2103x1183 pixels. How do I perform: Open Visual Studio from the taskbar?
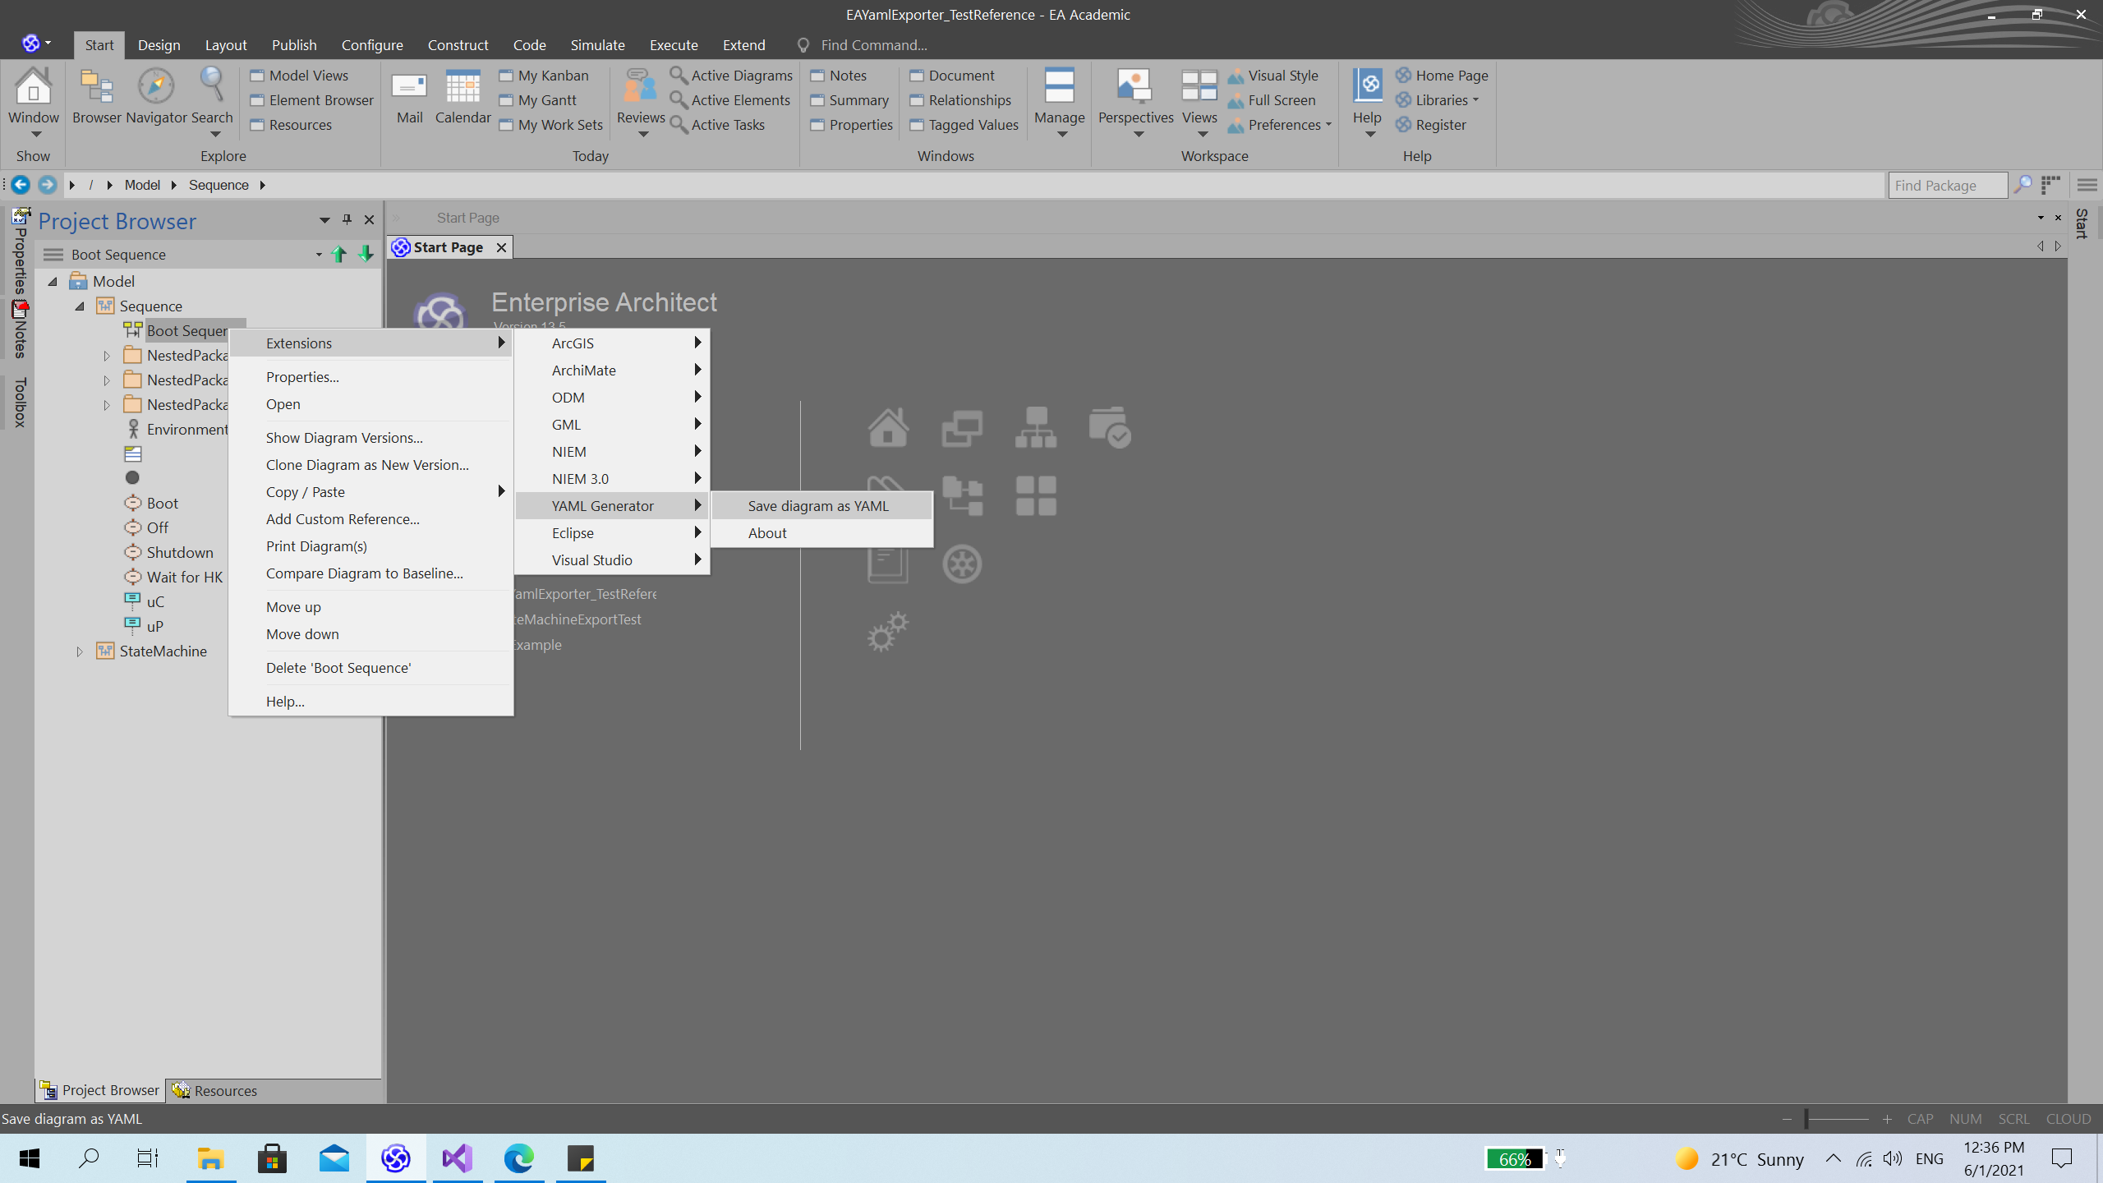pyautogui.click(x=458, y=1159)
